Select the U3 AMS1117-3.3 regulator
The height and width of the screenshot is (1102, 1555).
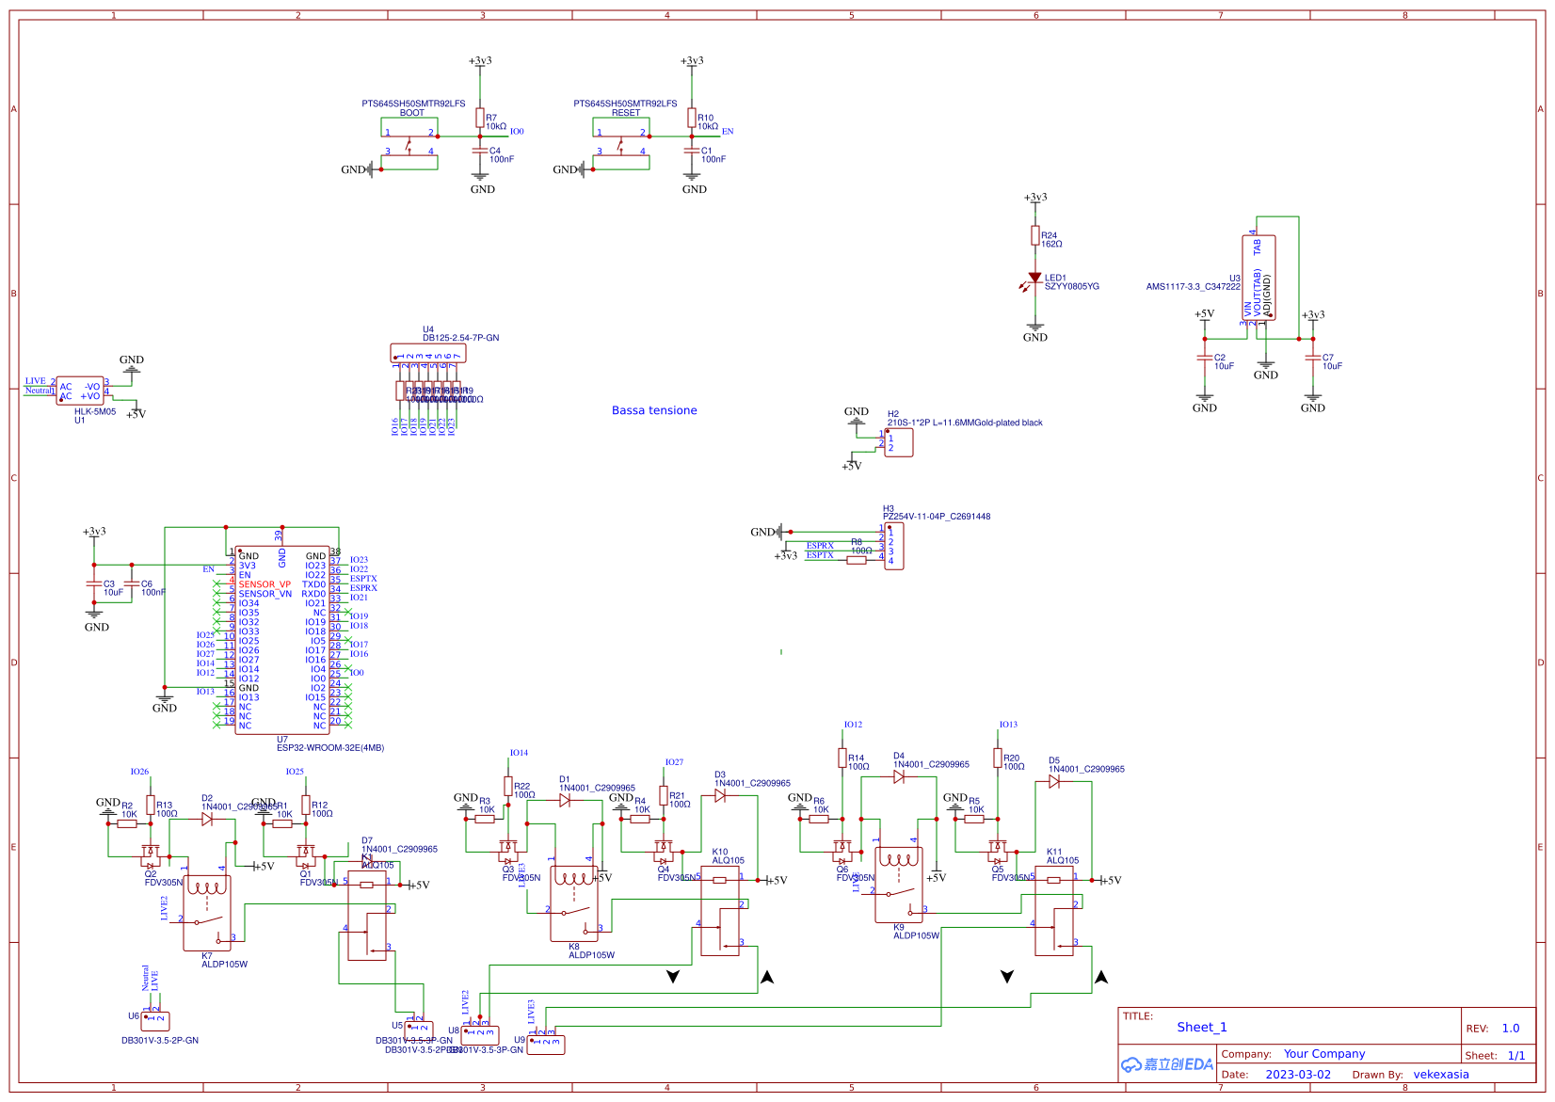[x=1259, y=278]
